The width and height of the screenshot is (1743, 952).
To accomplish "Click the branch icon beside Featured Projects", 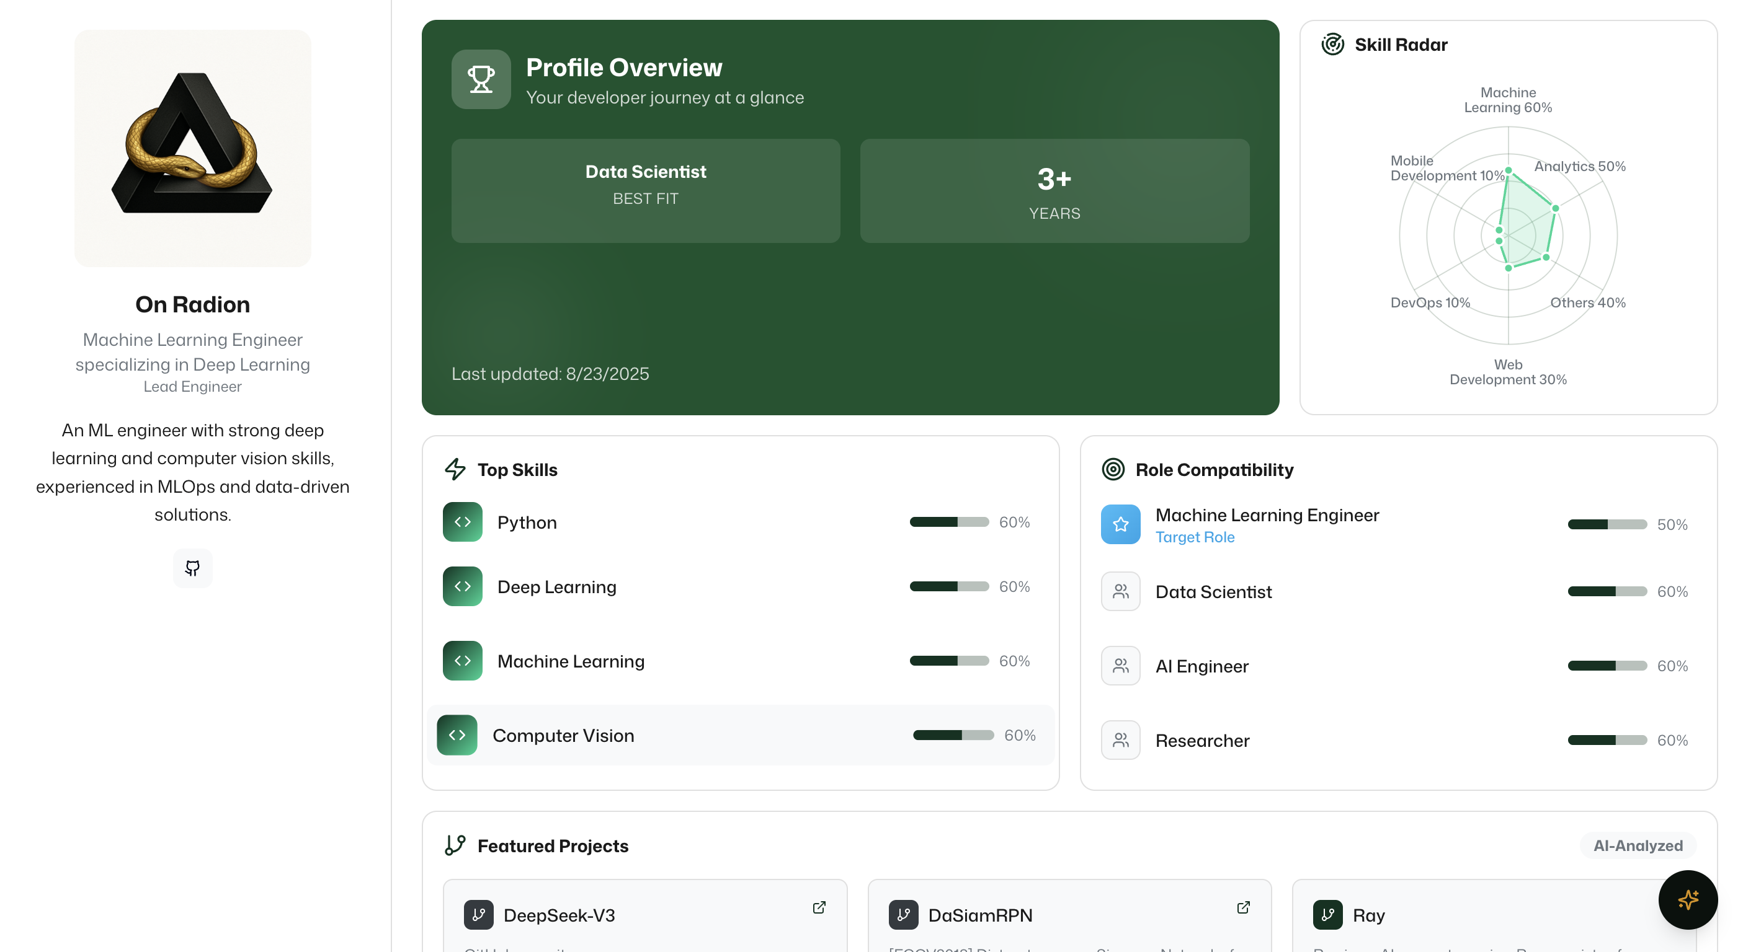I will point(455,845).
